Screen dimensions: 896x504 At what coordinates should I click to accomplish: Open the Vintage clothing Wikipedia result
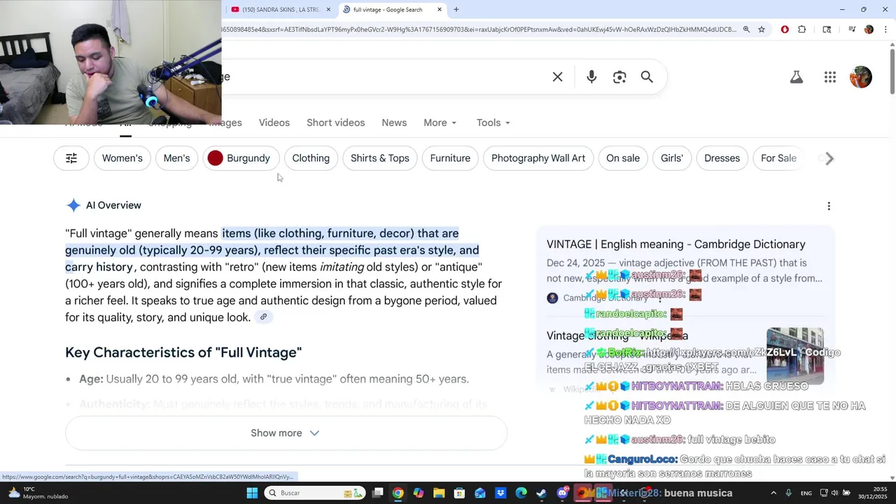point(617,335)
